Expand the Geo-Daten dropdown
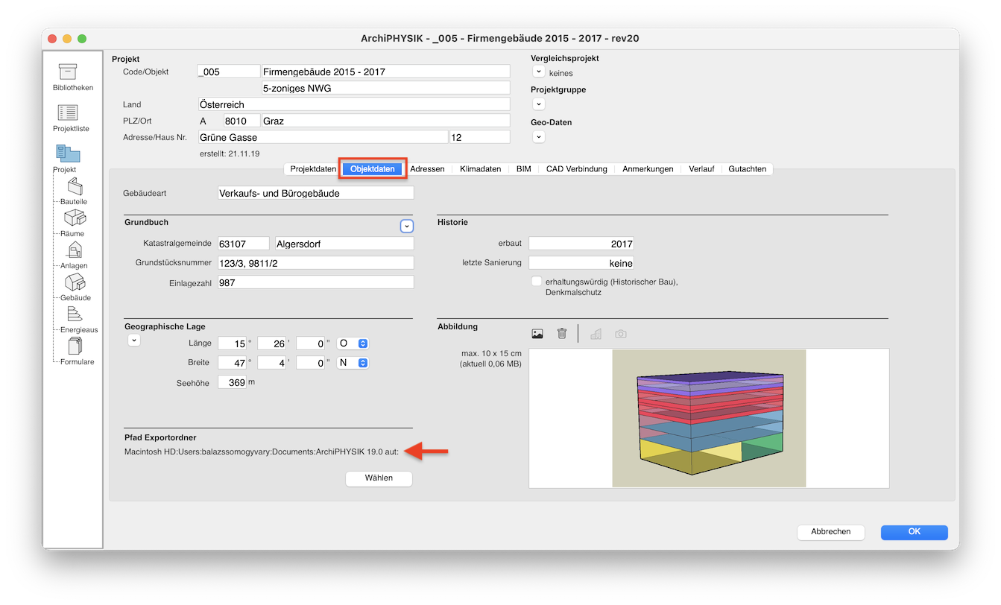Screen dimensions: 1001x605 coord(539,137)
